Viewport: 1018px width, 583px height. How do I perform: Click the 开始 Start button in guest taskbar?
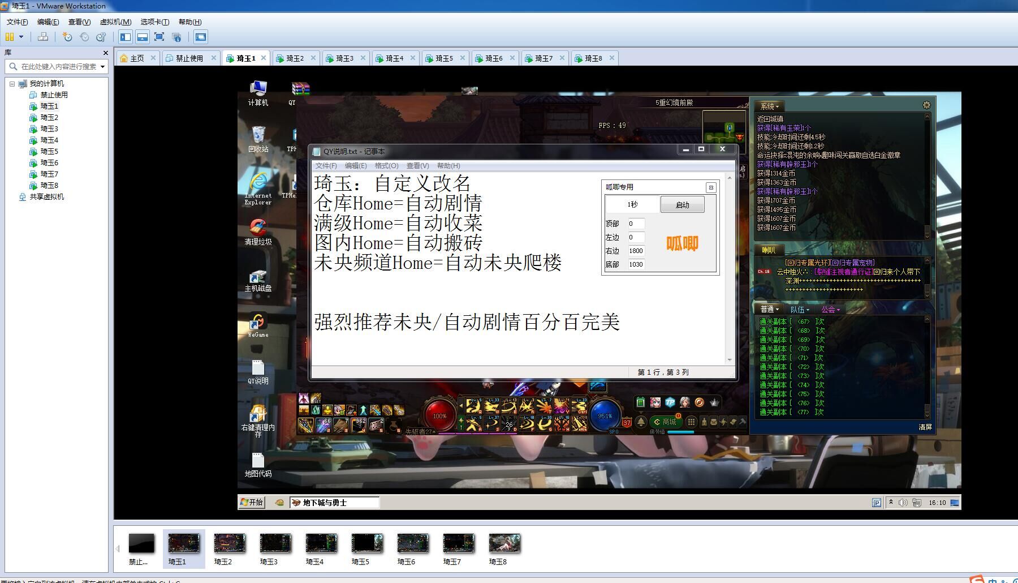coord(252,502)
